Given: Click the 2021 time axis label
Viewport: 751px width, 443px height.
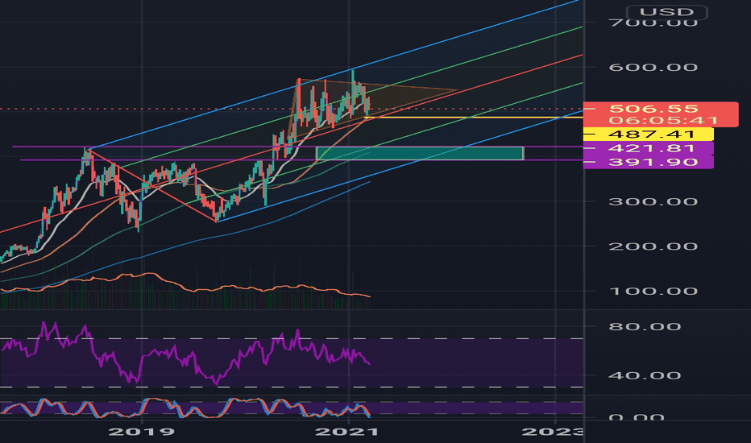Looking at the screenshot, I should pyautogui.click(x=348, y=432).
